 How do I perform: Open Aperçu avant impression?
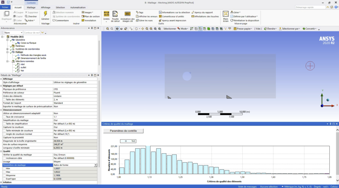pos(172,20)
